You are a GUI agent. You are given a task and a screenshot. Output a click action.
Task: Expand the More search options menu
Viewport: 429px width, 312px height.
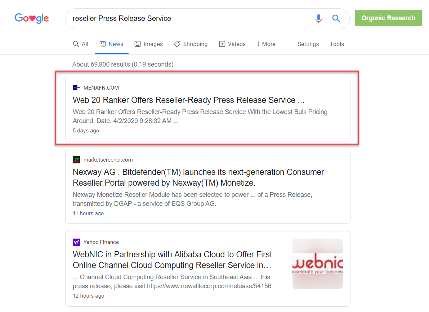click(x=266, y=44)
